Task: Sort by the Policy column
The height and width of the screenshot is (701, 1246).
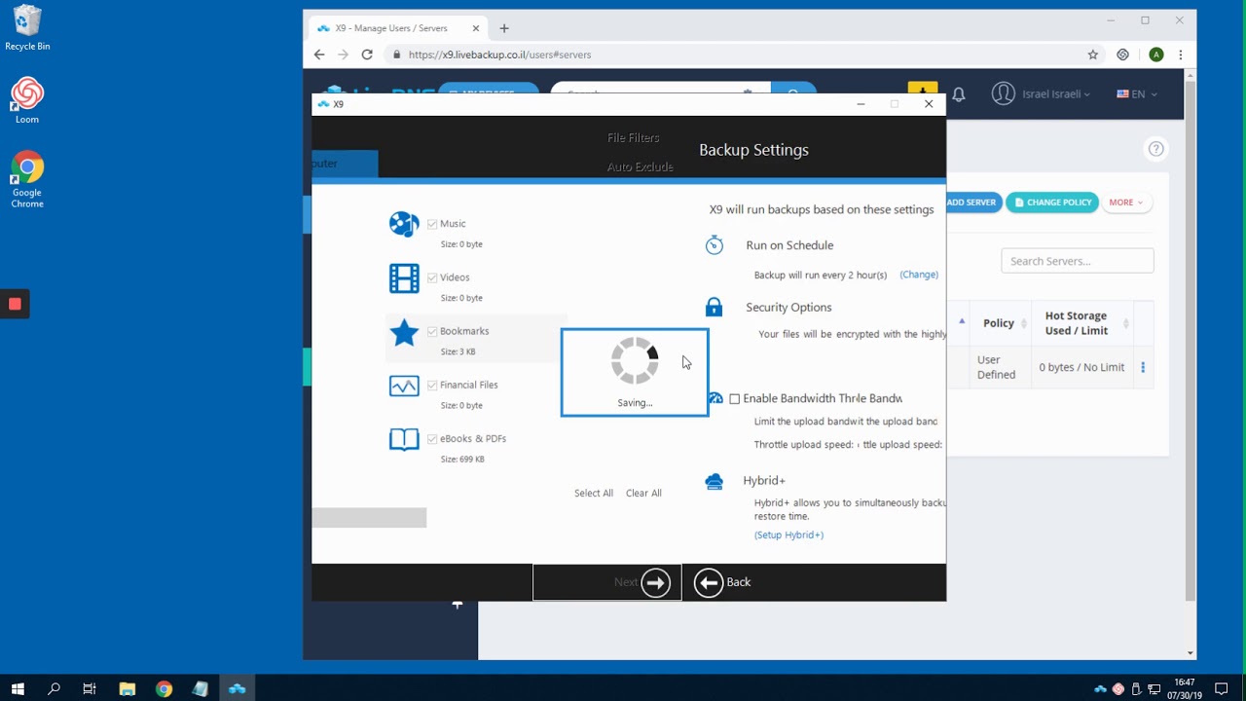Action: pyautogui.click(x=1003, y=323)
